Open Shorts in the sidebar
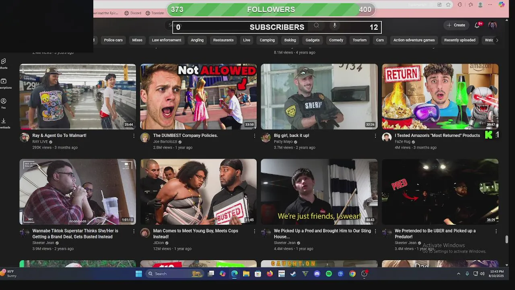This screenshot has width=515, height=290. tap(4, 64)
